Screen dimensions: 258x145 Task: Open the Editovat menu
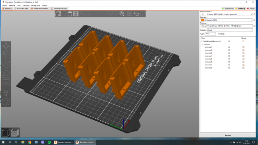(x=12, y=6)
